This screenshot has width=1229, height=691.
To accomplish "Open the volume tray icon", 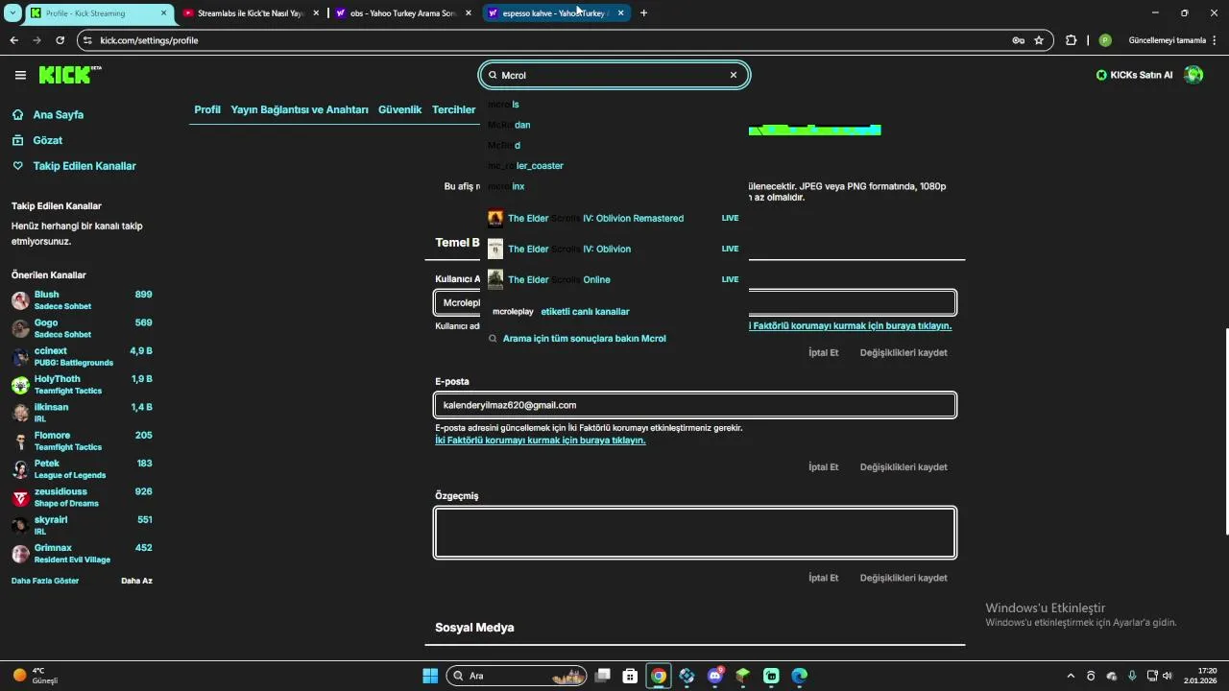I will coord(1168,676).
